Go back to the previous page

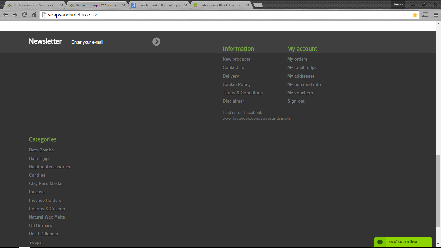click(5, 15)
